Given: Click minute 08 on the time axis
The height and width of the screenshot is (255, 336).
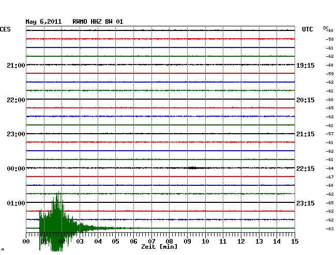Looking at the screenshot, I should [169, 242].
